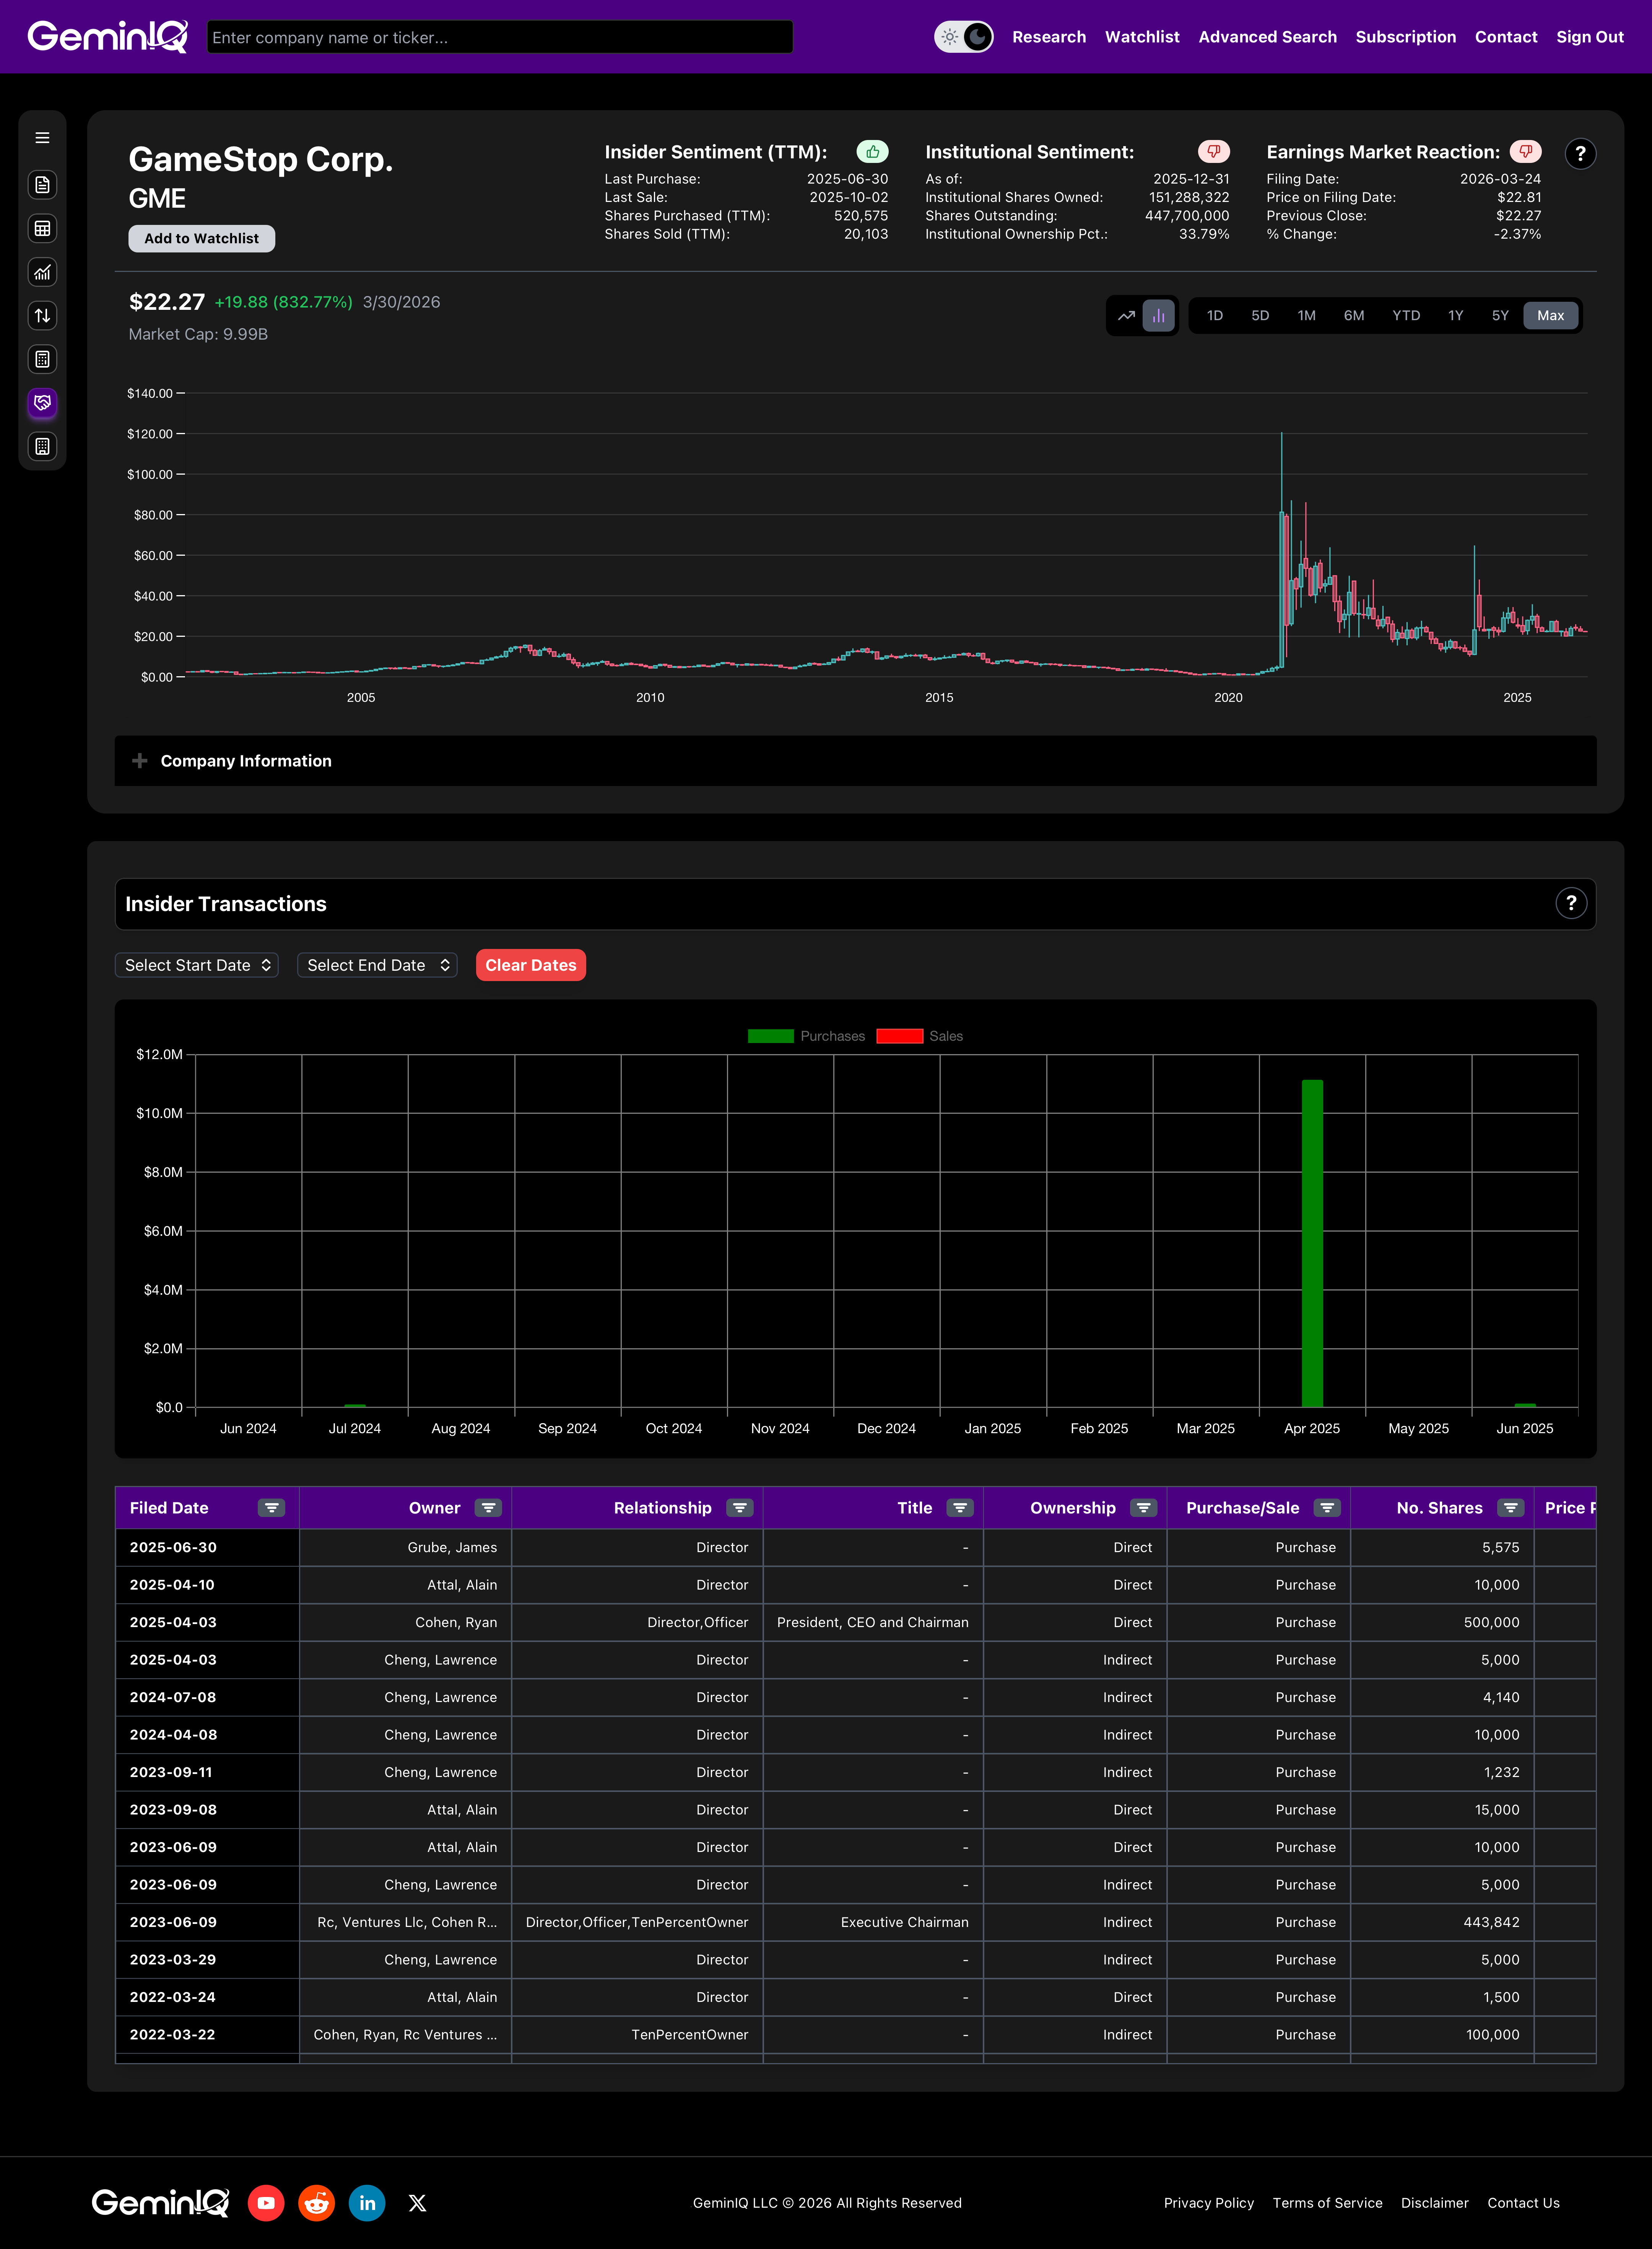Switch chart to line view

pos(1126,316)
